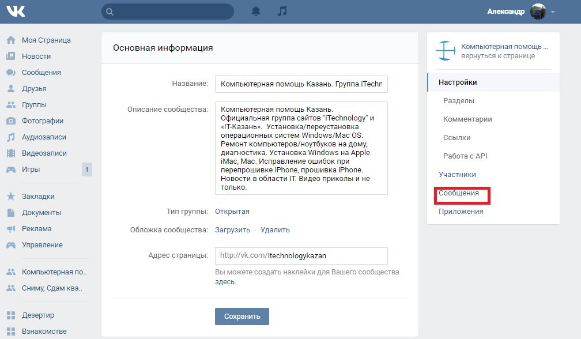This screenshot has width=581, height=339.
Task: Click the home icon for Моя Страница
Action: coord(10,40)
